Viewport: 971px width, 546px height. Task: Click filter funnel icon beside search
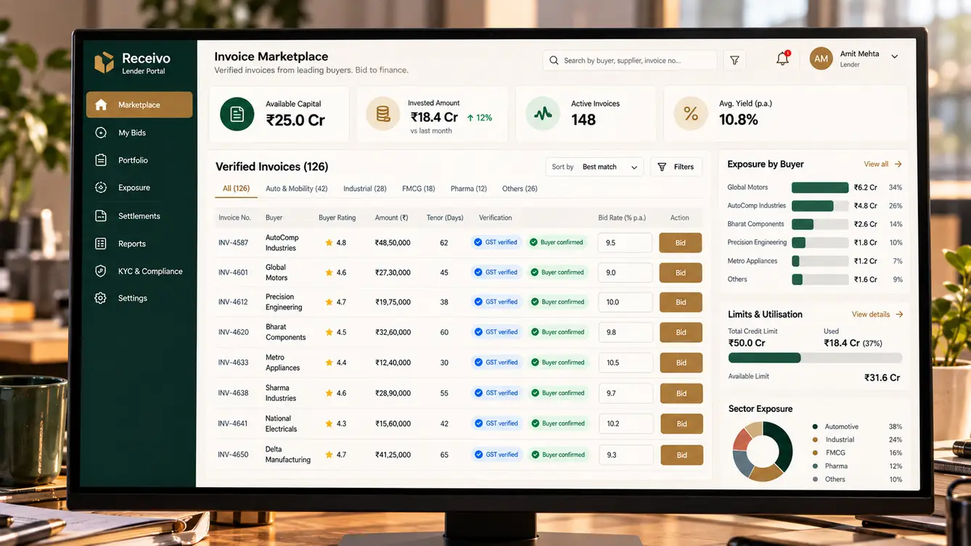pyautogui.click(x=734, y=60)
